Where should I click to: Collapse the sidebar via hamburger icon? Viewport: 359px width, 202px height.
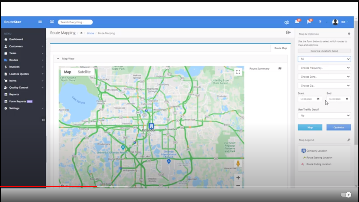pyautogui.click(x=40, y=22)
